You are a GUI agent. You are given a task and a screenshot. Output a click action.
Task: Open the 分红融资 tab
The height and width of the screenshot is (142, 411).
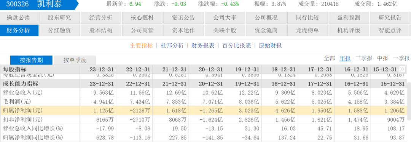59,30
